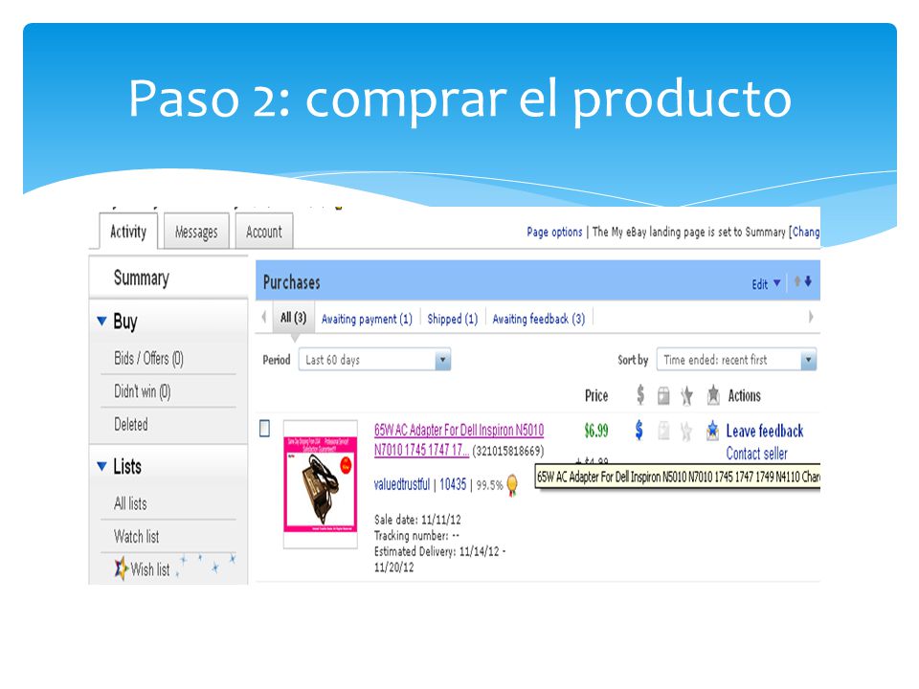This screenshot has height=689, width=919.
Task: Select the All (3) filter tab
Action: [293, 318]
